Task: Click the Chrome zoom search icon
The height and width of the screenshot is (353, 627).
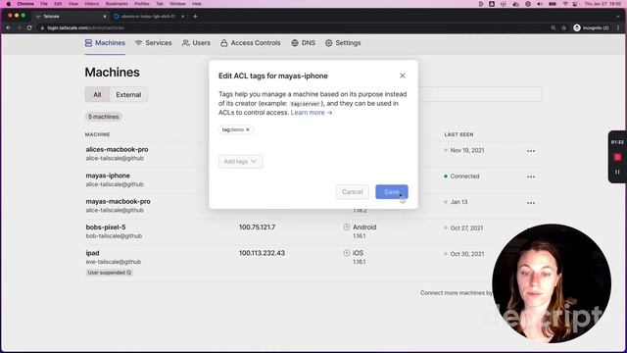Action: pos(554,28)
